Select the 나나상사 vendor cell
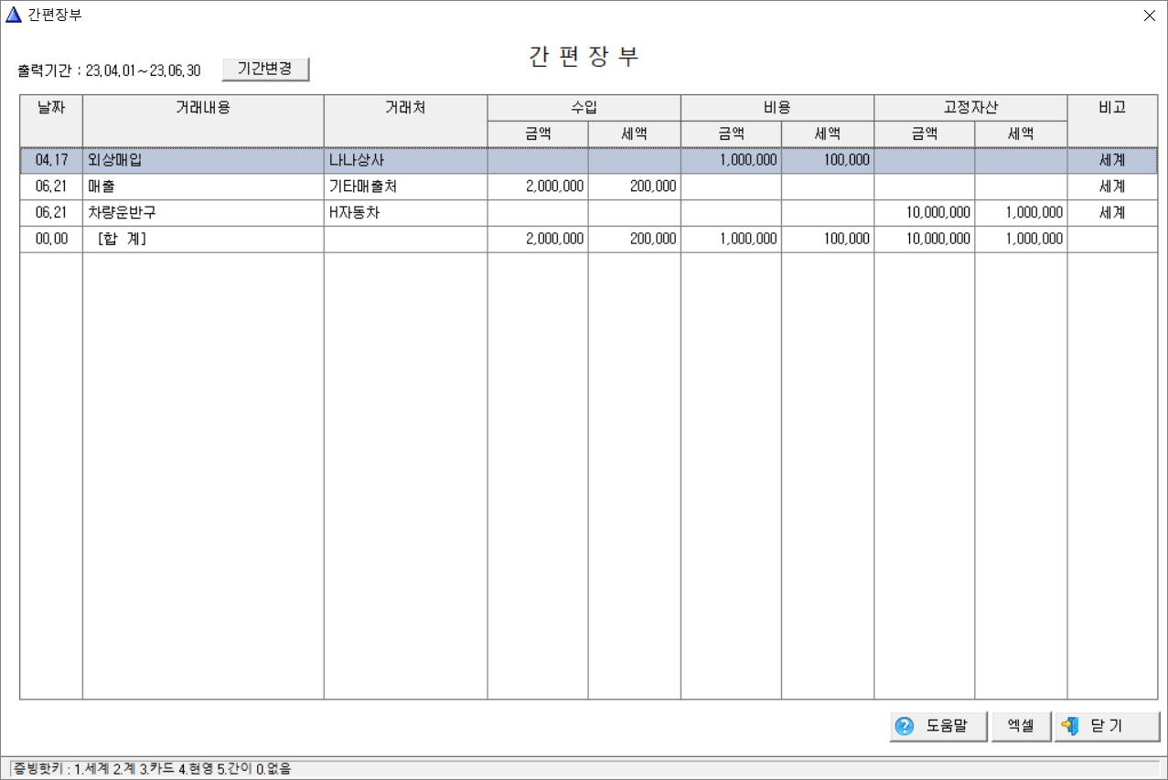 [x=405, y=160]
